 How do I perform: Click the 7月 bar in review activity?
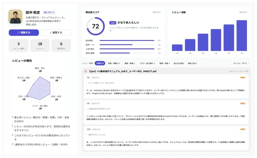242,36
